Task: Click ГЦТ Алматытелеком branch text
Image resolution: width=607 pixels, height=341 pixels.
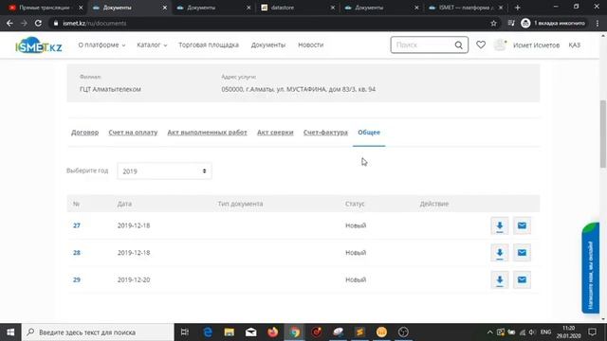Action: [x=110, y=89]
